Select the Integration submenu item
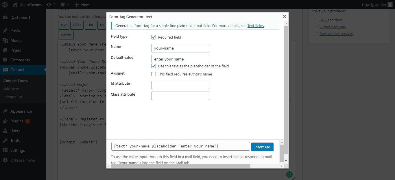Image resolution: width=395 pixels, height=180 pixels. [x=13, y=97]
